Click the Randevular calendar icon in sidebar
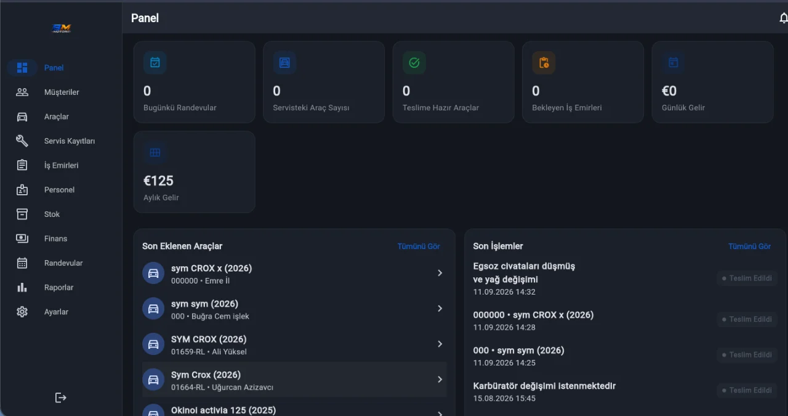This screenshot has height=416, width=788. point(22,263)
